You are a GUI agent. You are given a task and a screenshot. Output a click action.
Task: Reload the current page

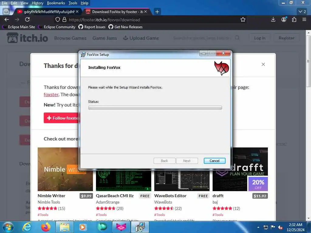(27, 19)
